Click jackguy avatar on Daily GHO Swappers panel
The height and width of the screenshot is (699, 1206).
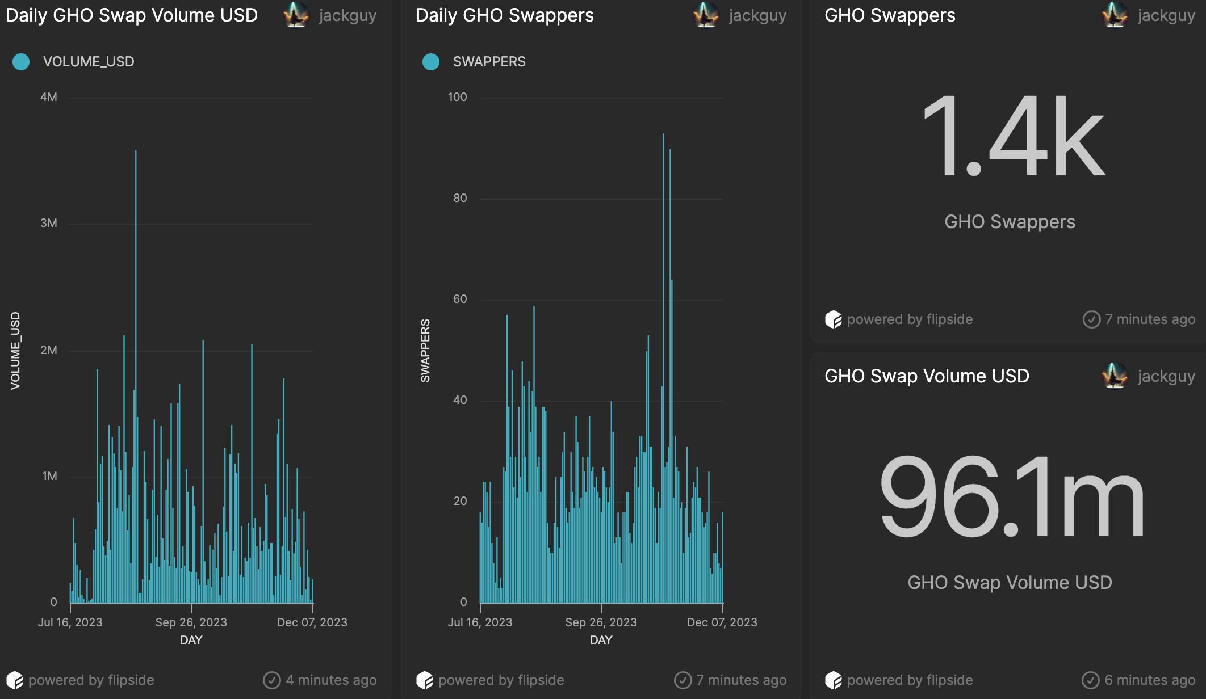pyautogui.click(x=706, y=15)
